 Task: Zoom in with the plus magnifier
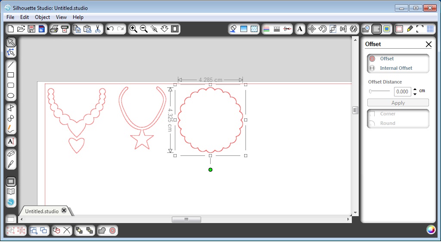tap(134, 29)
